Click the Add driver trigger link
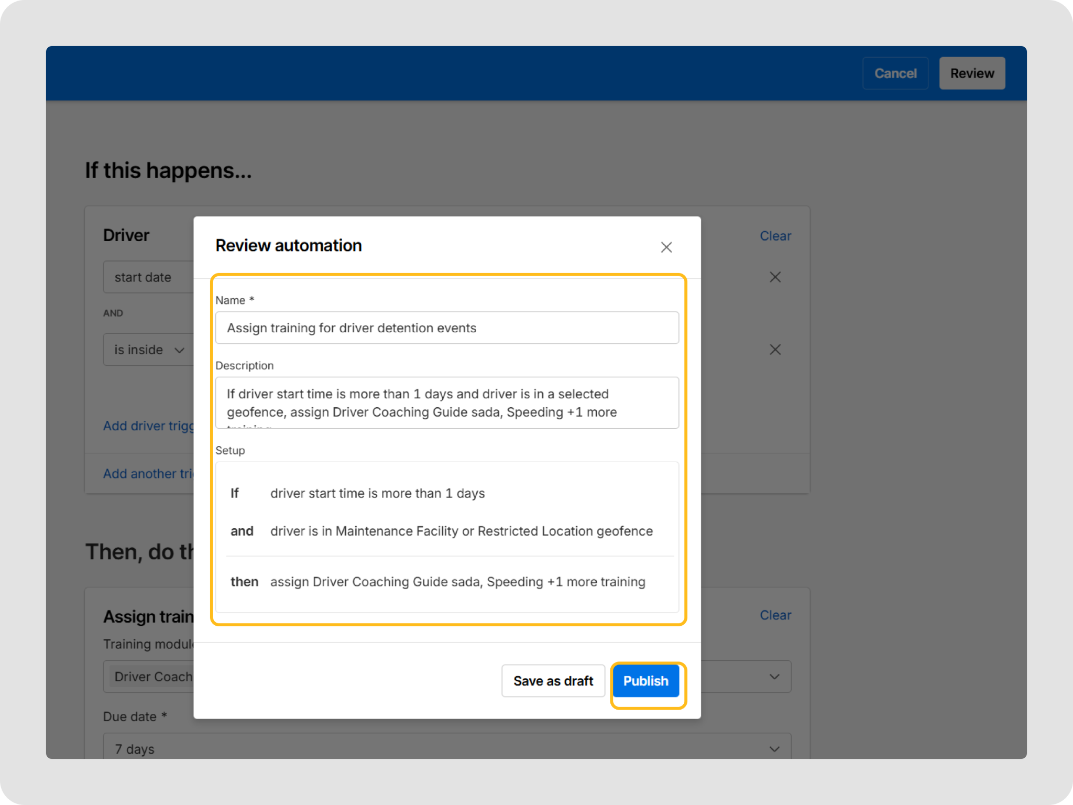The width and height of the screenshot is (1073, 805). pos(148,426)
